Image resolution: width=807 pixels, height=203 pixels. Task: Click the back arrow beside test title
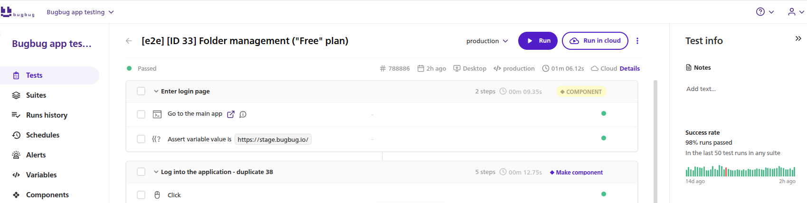click(x=129, y=41)
